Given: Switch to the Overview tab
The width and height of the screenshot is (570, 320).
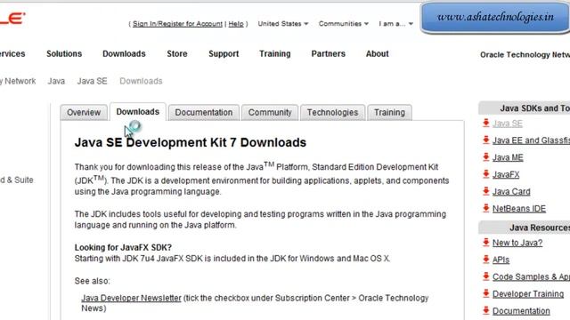Looking at the screenshot, I should [x=84, y=113].
